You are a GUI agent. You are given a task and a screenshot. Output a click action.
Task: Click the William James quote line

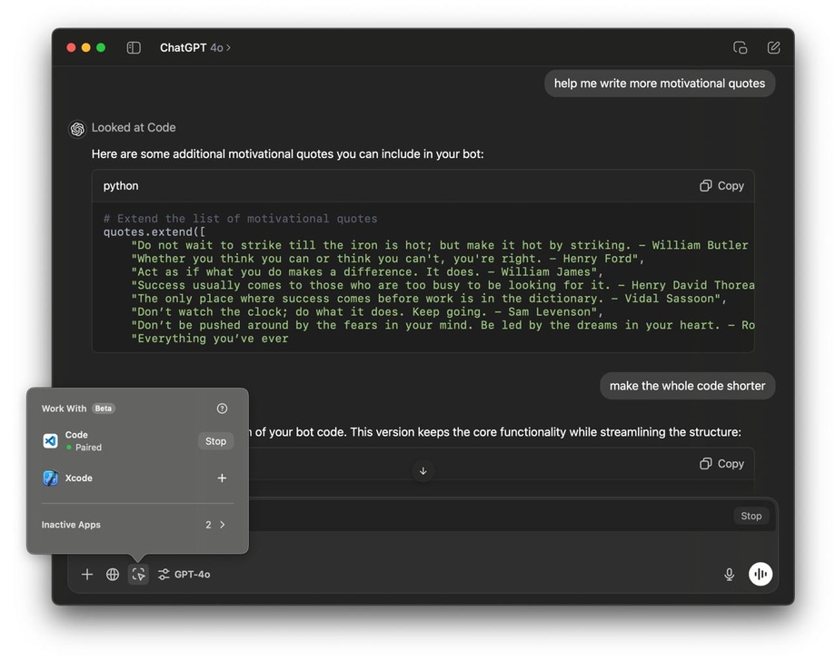tap(367, 272)
